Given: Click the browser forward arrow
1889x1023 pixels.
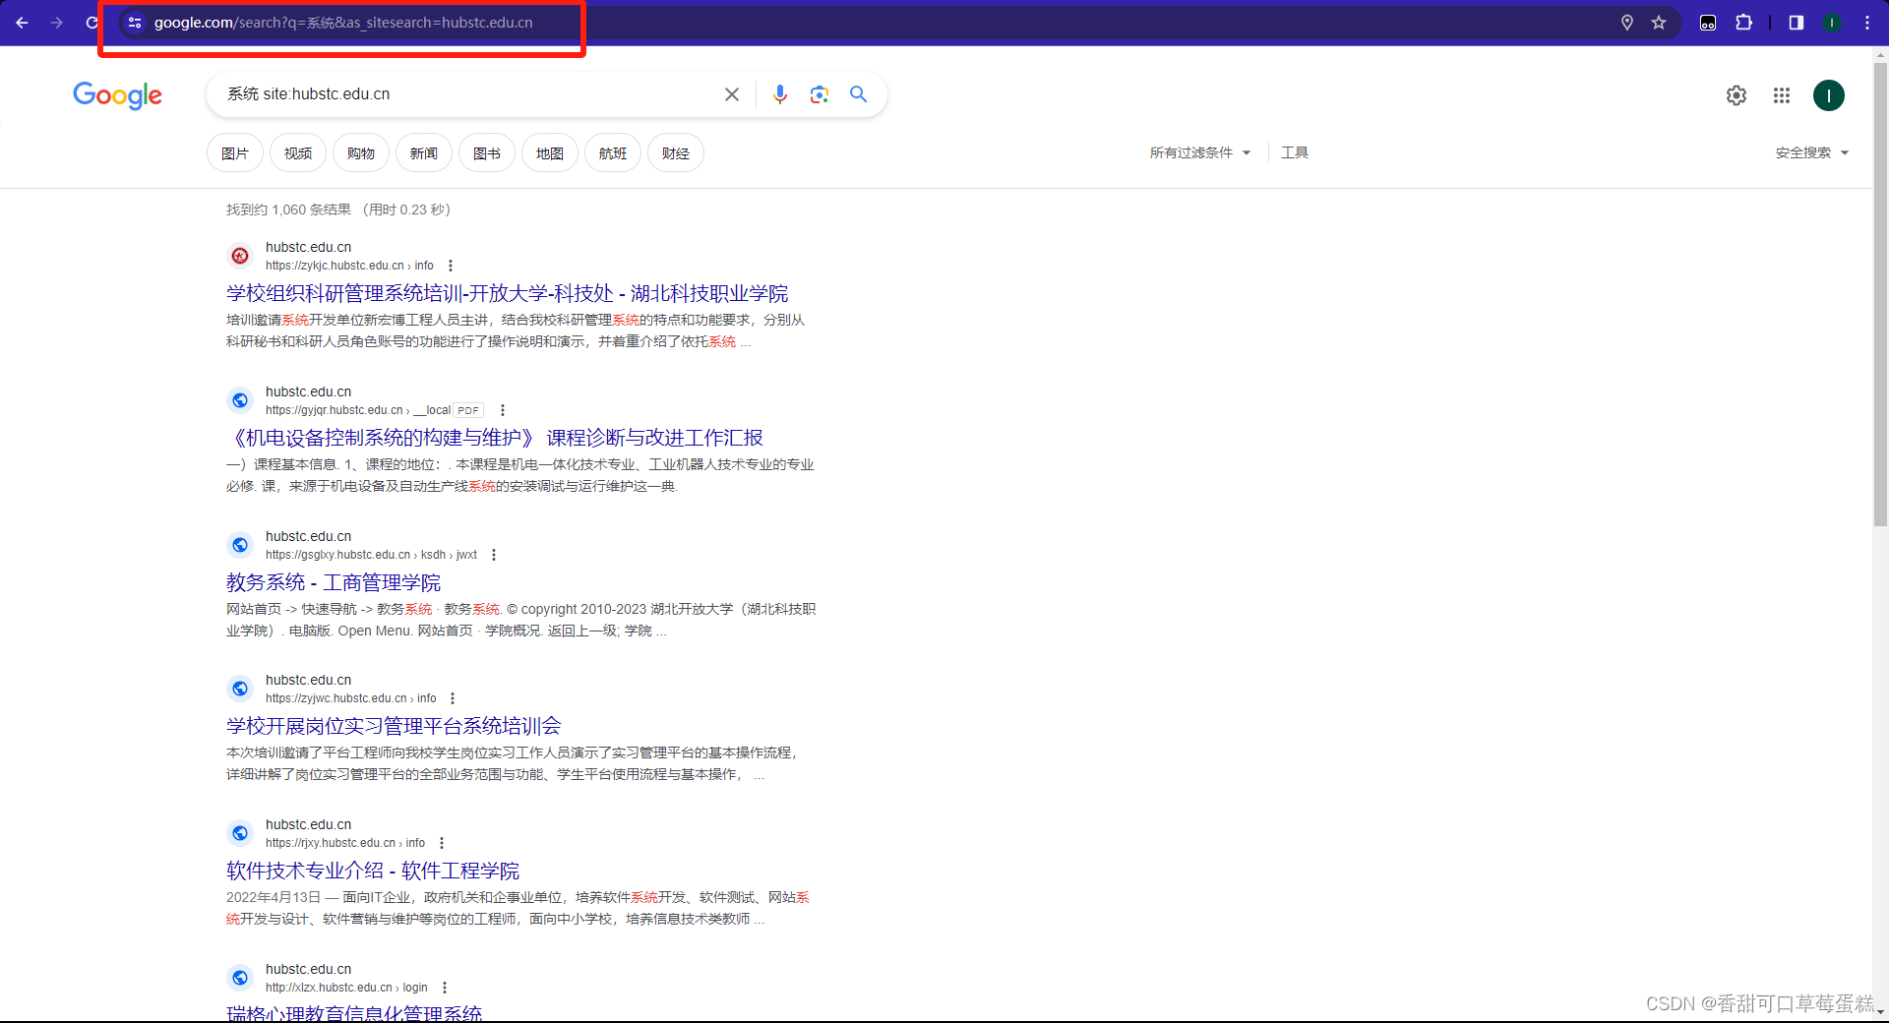Looking at the screenshot, I should [57, 23].
